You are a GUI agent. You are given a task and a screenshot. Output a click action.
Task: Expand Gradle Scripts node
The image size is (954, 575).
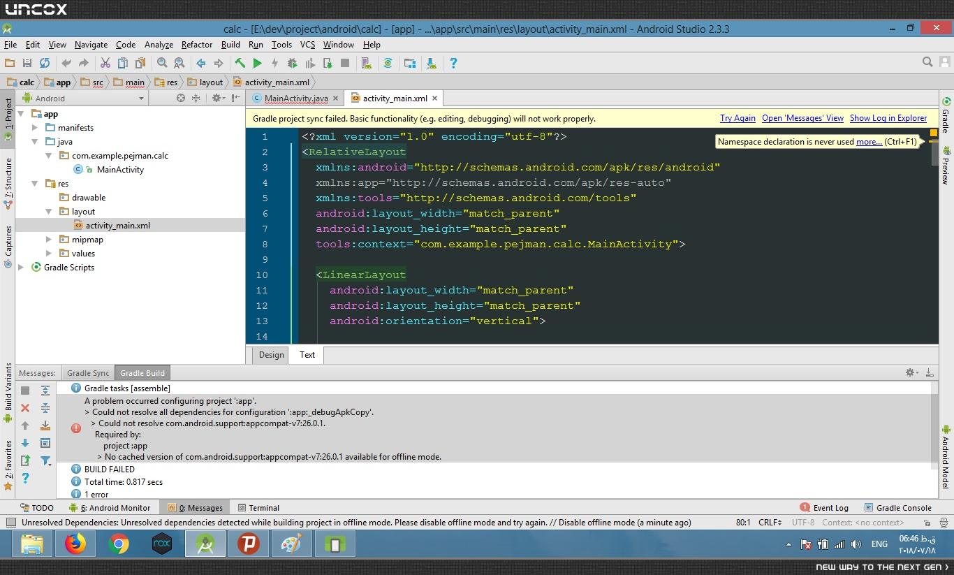(21, 268)
